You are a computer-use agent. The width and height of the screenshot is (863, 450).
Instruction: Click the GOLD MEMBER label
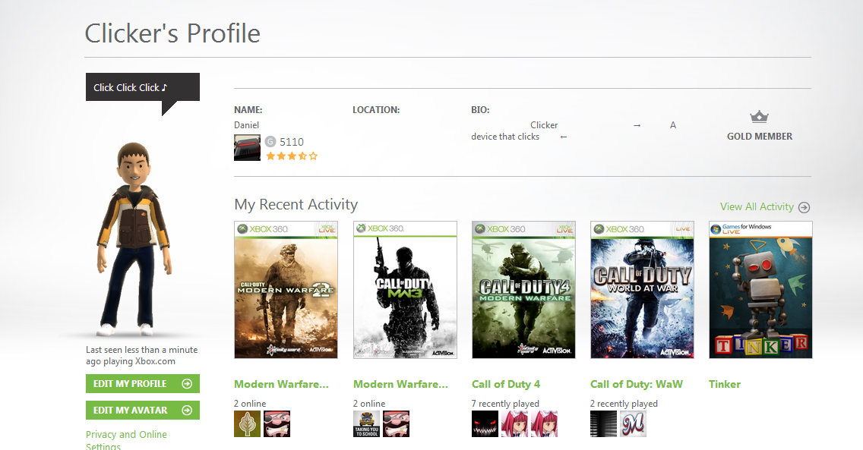(760, 137)
